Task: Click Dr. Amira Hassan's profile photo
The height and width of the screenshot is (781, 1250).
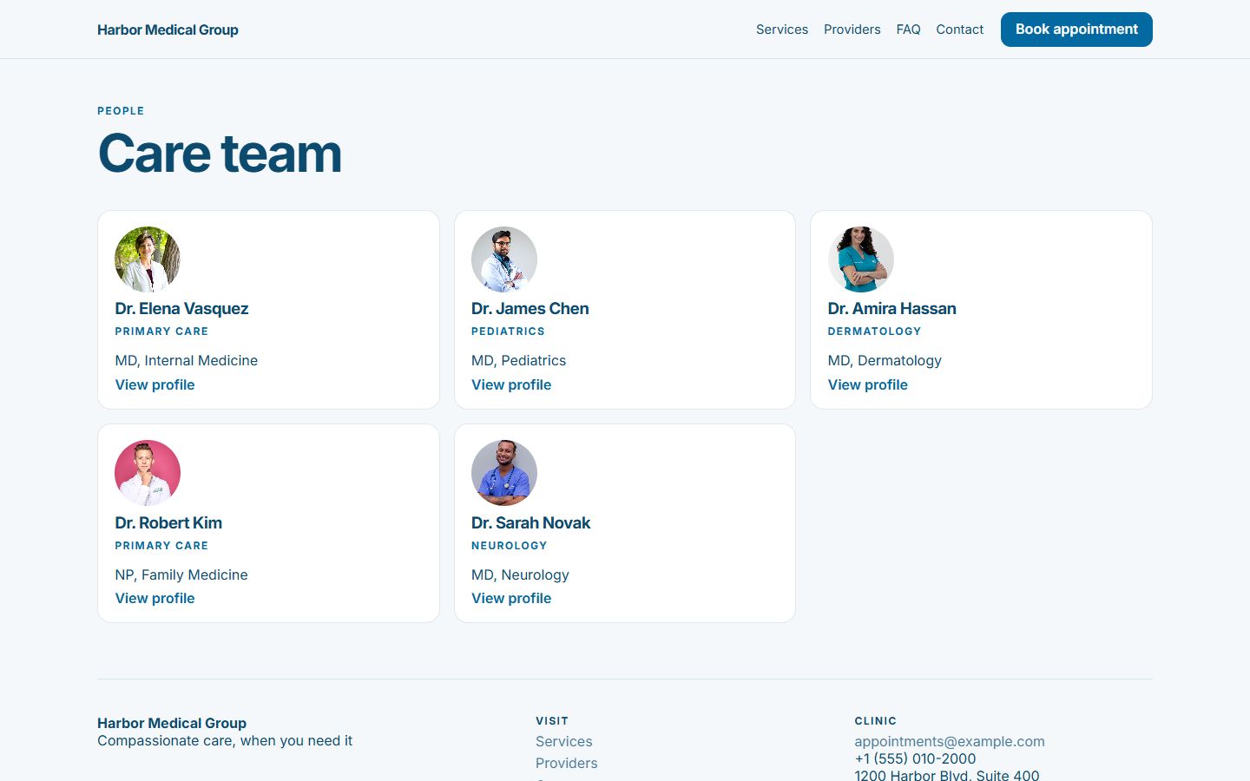Action: coord(861,259)
